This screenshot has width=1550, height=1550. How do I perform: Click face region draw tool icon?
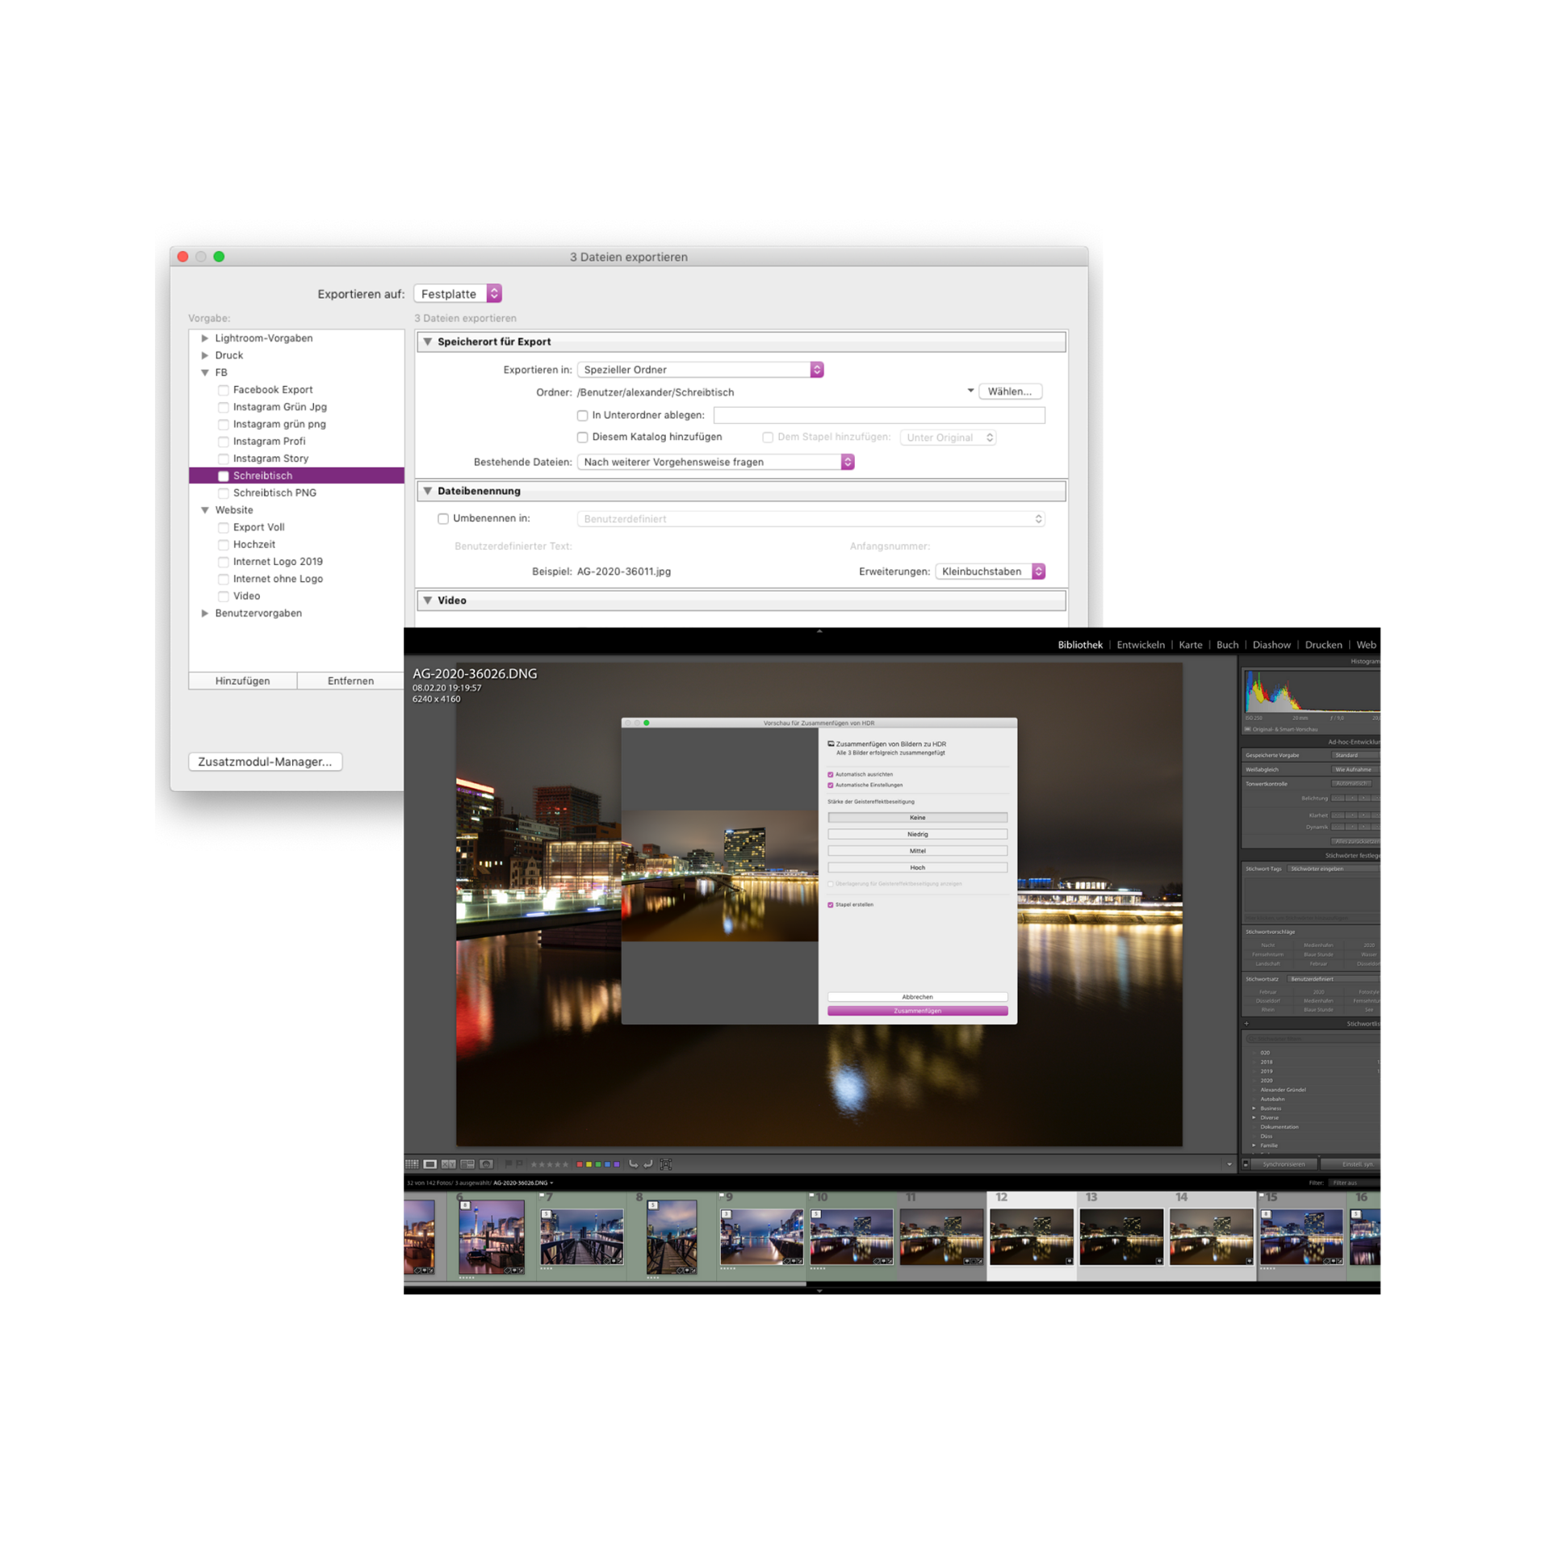[x=666, y=1164]
